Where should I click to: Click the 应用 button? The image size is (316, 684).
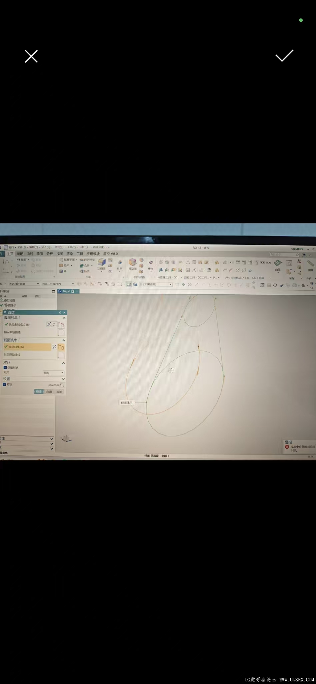49,392
